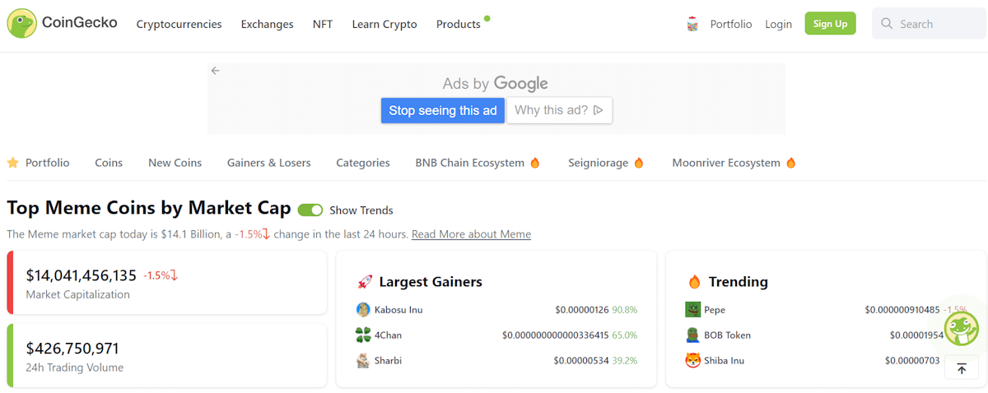Click the fire icon next to BNB Chain Ecosystem
The height and width of the screenshot is (393, 988).
point(535,163)
